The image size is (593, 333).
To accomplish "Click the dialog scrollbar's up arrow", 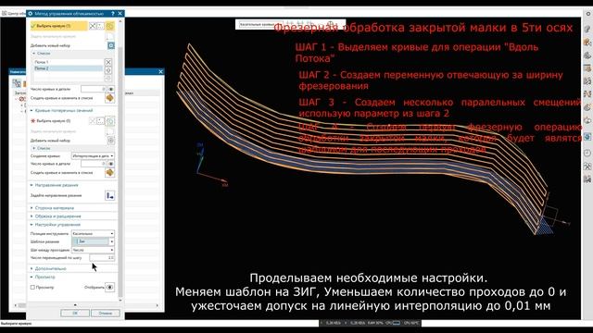I will pos(120,22).
